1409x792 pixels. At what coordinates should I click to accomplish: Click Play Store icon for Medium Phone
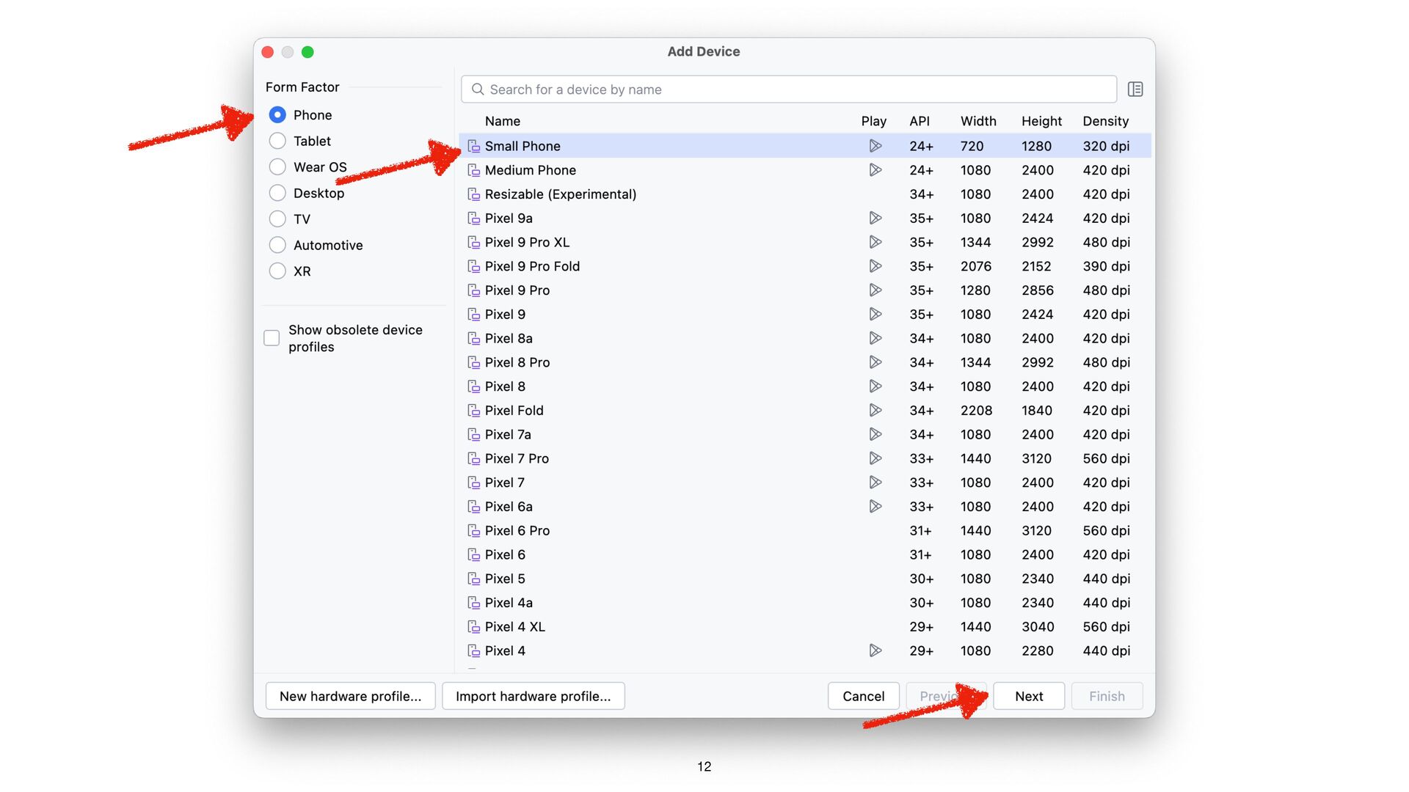coord(875,170)
